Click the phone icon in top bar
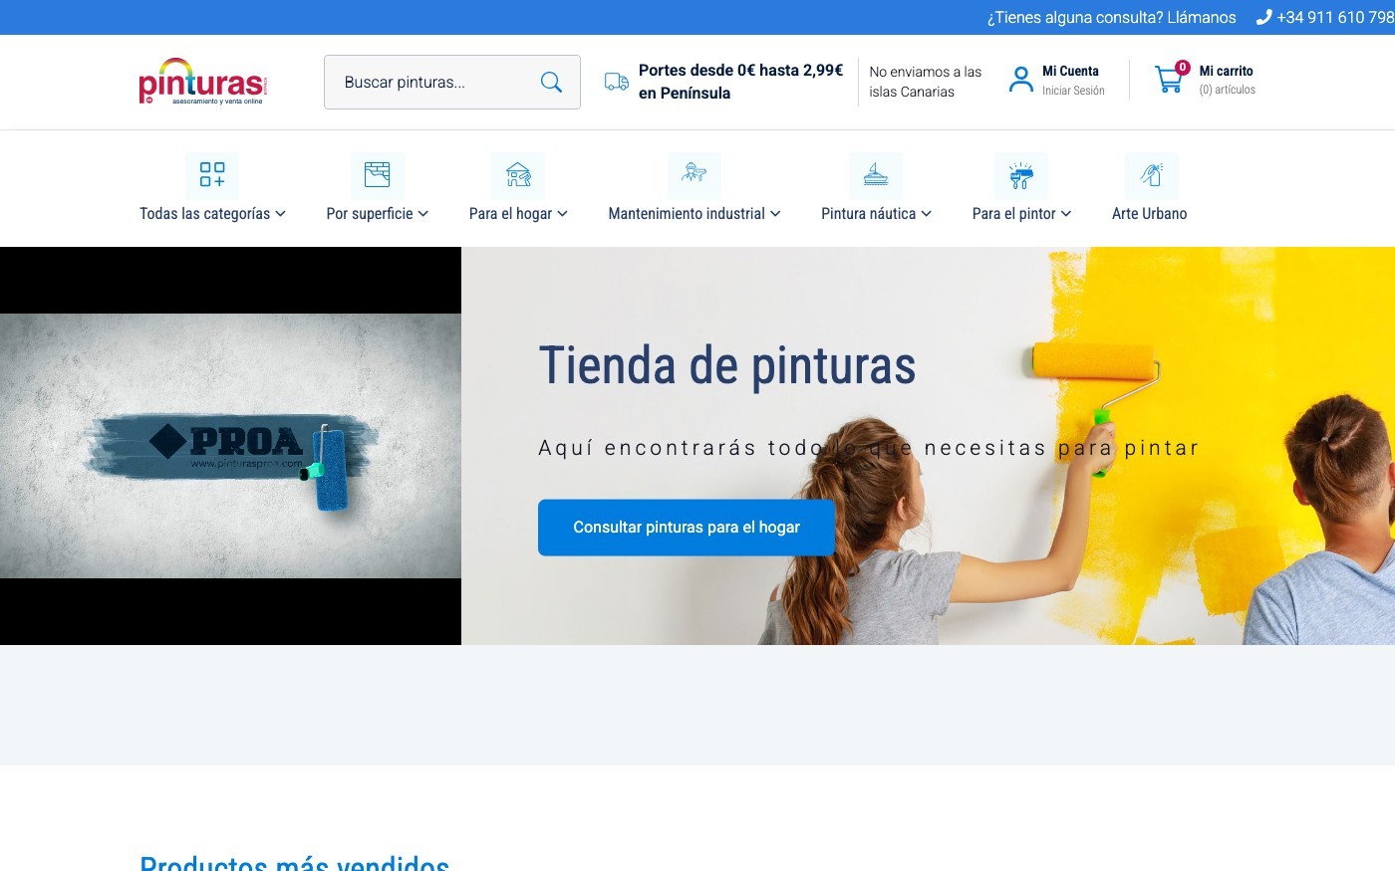 [1264, 17]
